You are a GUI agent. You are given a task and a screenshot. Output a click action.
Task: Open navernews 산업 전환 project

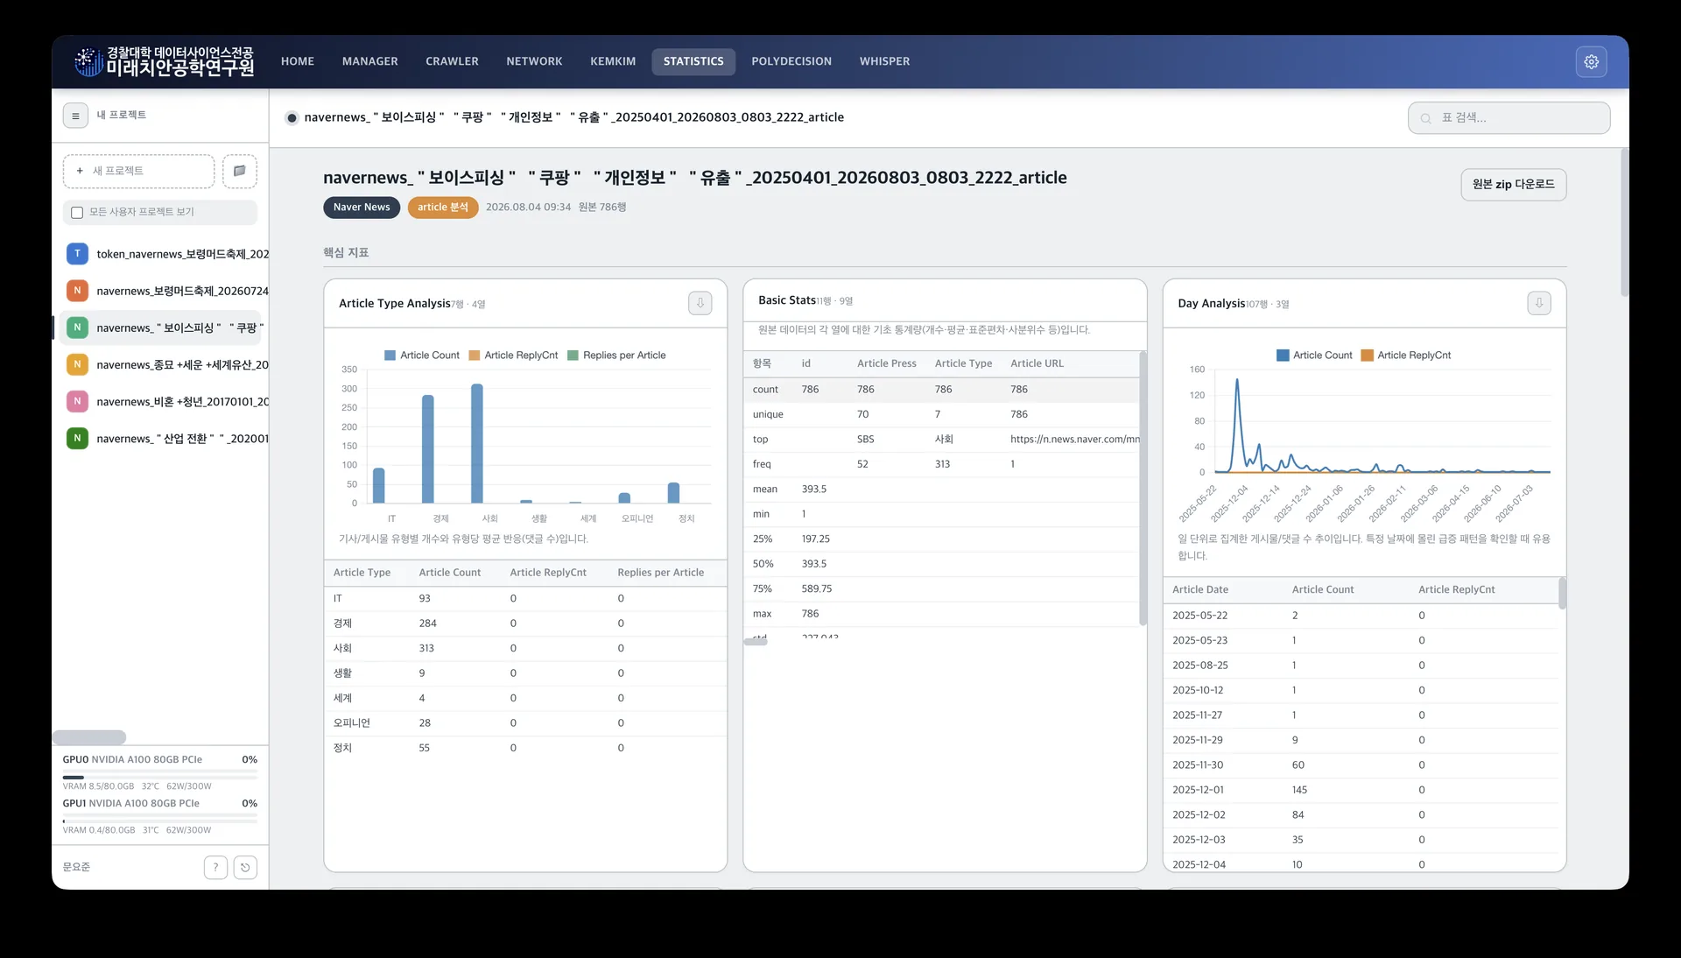tap(164, 438)
